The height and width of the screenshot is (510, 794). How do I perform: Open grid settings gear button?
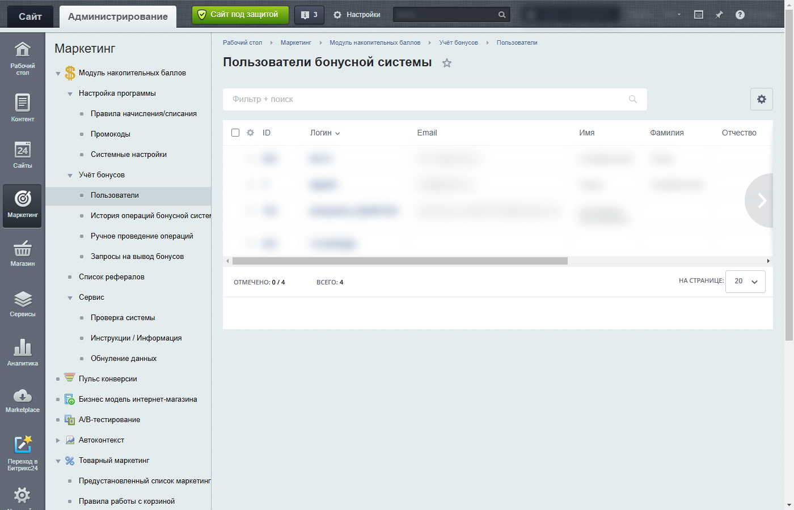pos(762,99)
